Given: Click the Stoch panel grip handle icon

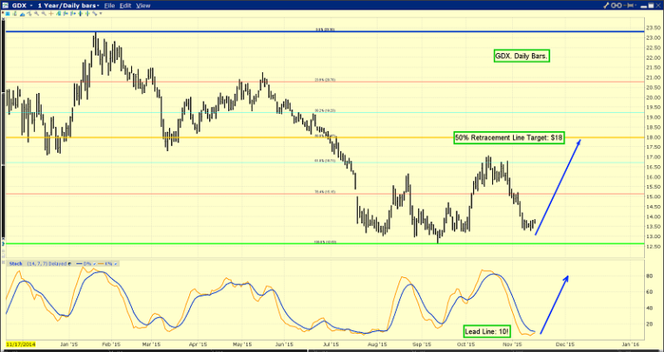Looking at the screenshot, I should click(3, 262).
